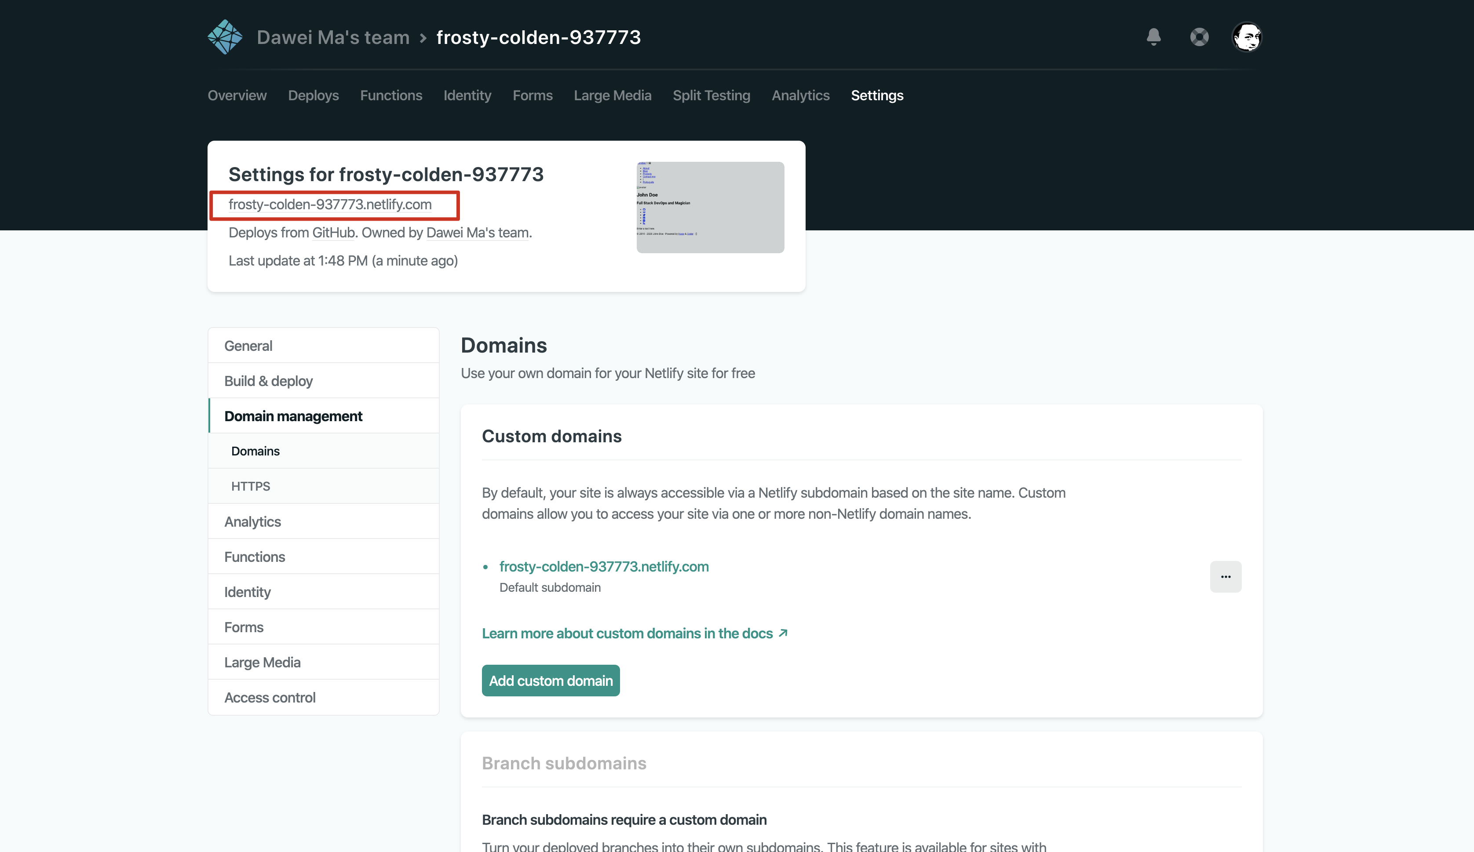Screen dimensions: 1474x852
Task: Select HTTPS under Domain management
Action: click(250, 486)
